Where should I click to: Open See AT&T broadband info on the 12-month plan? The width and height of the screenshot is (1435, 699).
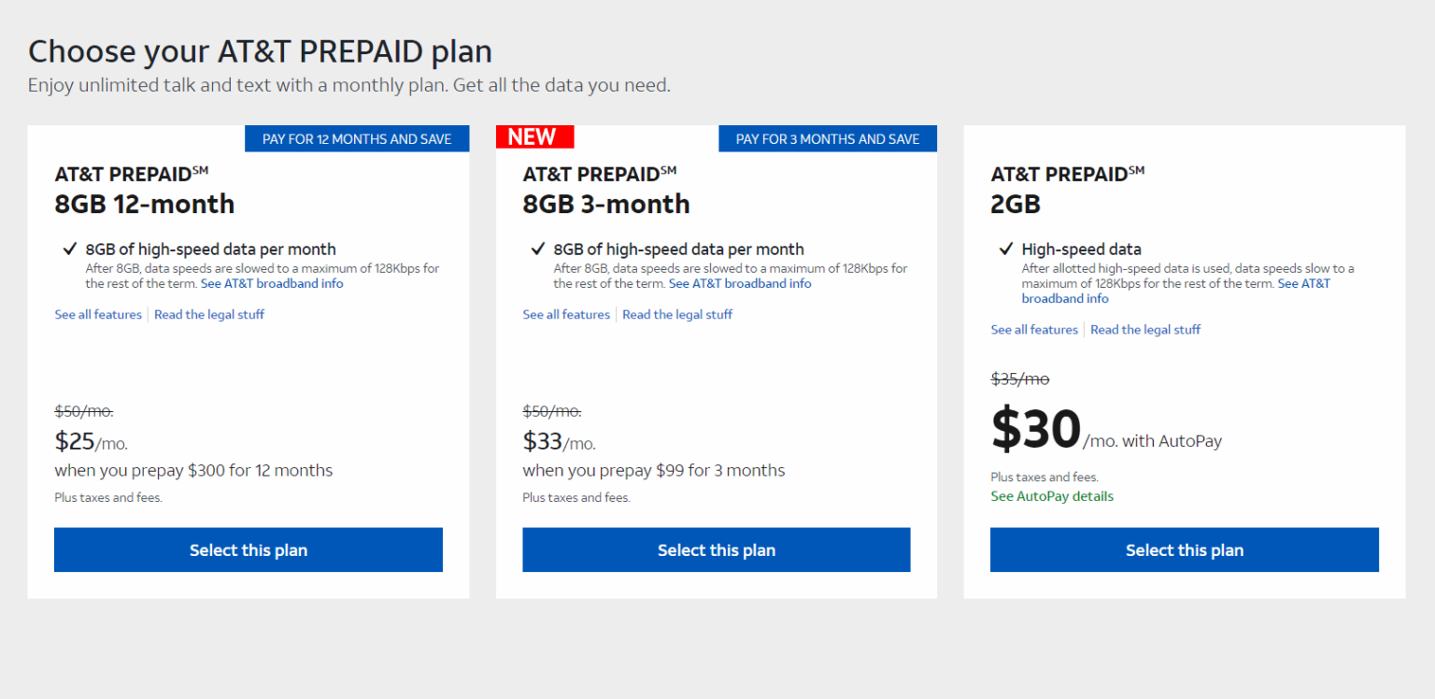click(272, 283)
